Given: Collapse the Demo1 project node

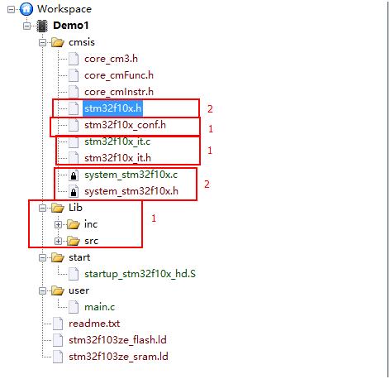Looking at the screenshot, I should 27,26.
